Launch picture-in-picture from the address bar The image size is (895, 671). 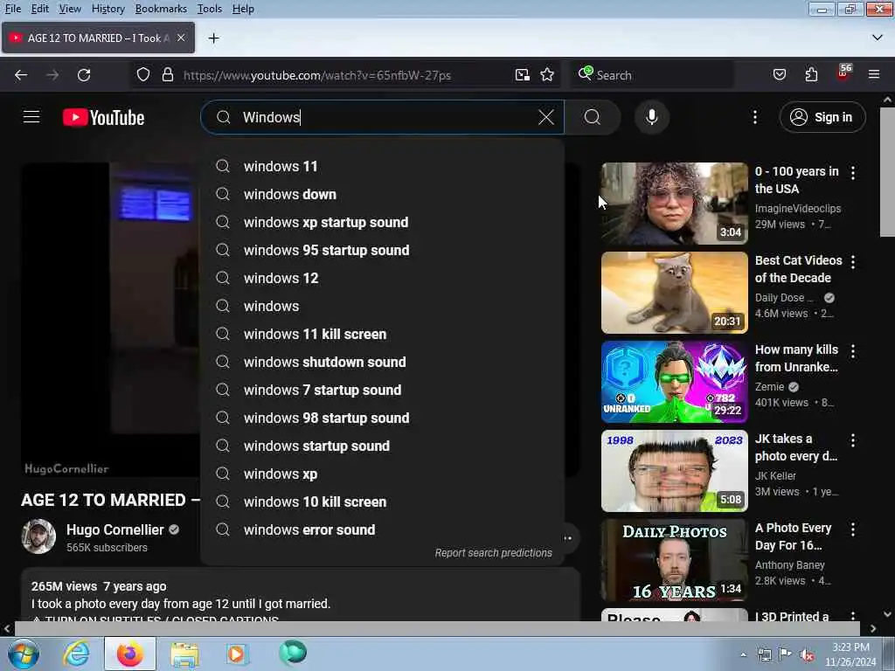(x=523, y=75)
